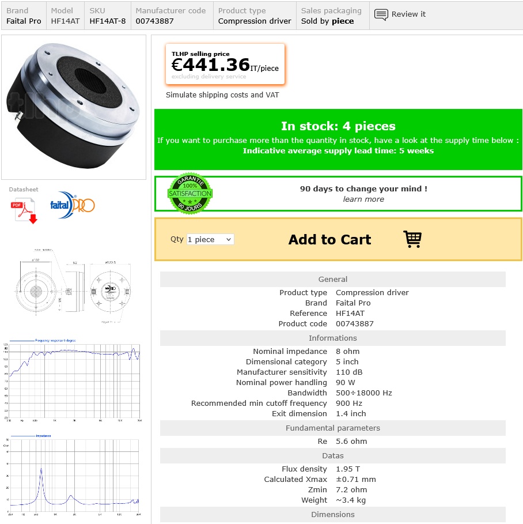This screenshot has width=523, height=524.
Task: Open the frequency response graph thumbnail
Action: (x=74, y=380)
